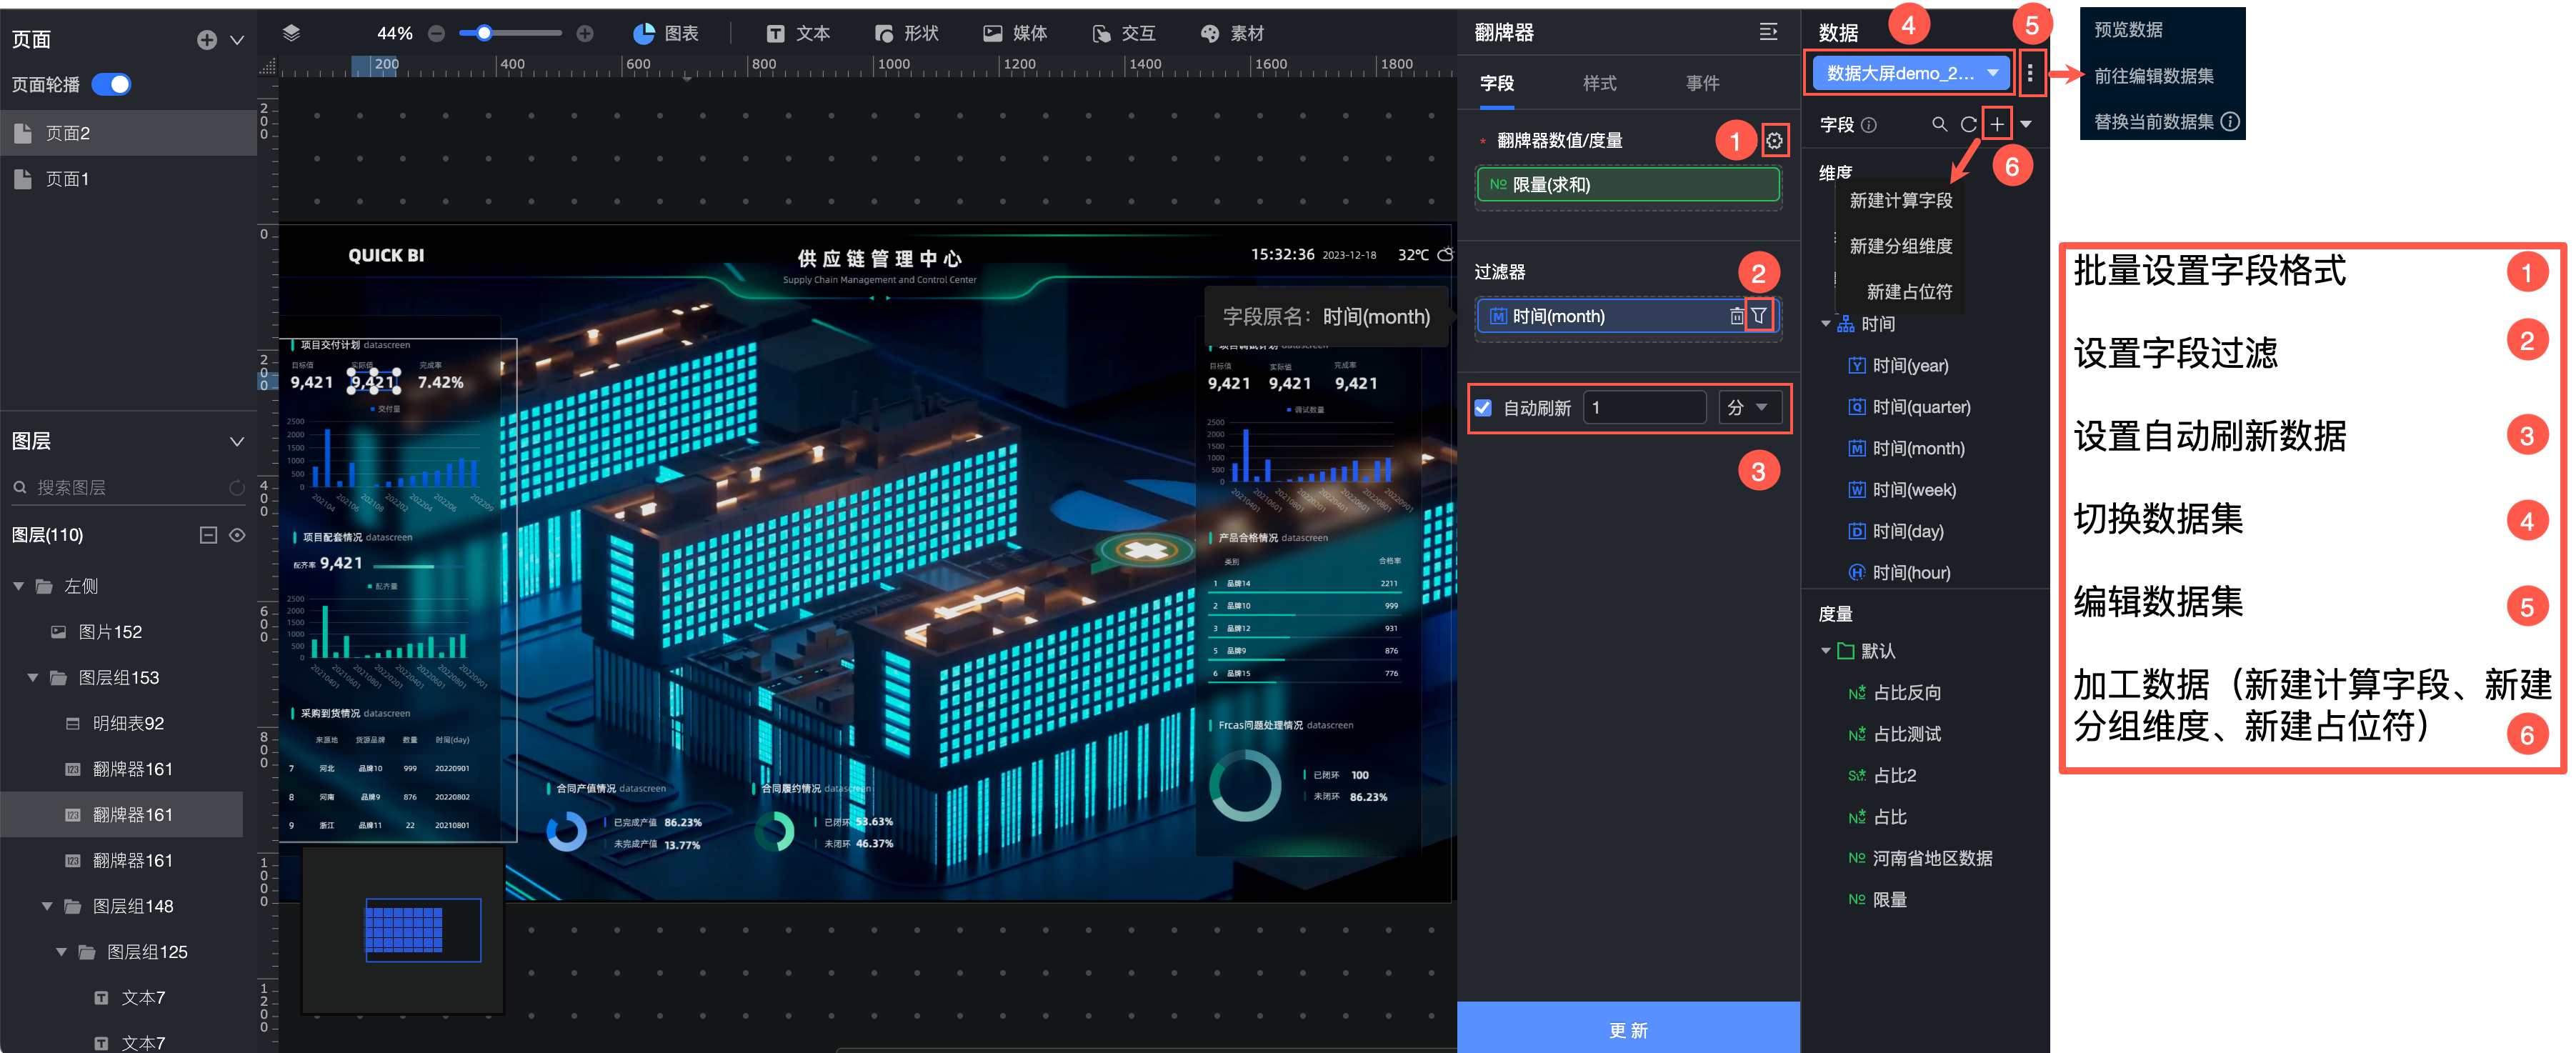The width and height of the screenshot is (2576, 1053).
Task: Zoom out with the minus button
Action: pyautogui.click(x=436, y=34)
